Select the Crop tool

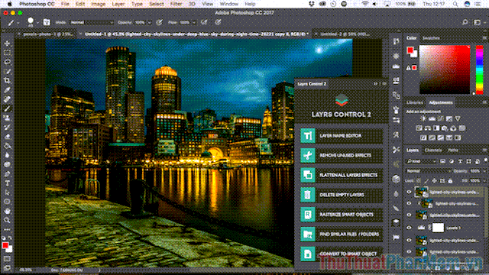coord(7,81)
